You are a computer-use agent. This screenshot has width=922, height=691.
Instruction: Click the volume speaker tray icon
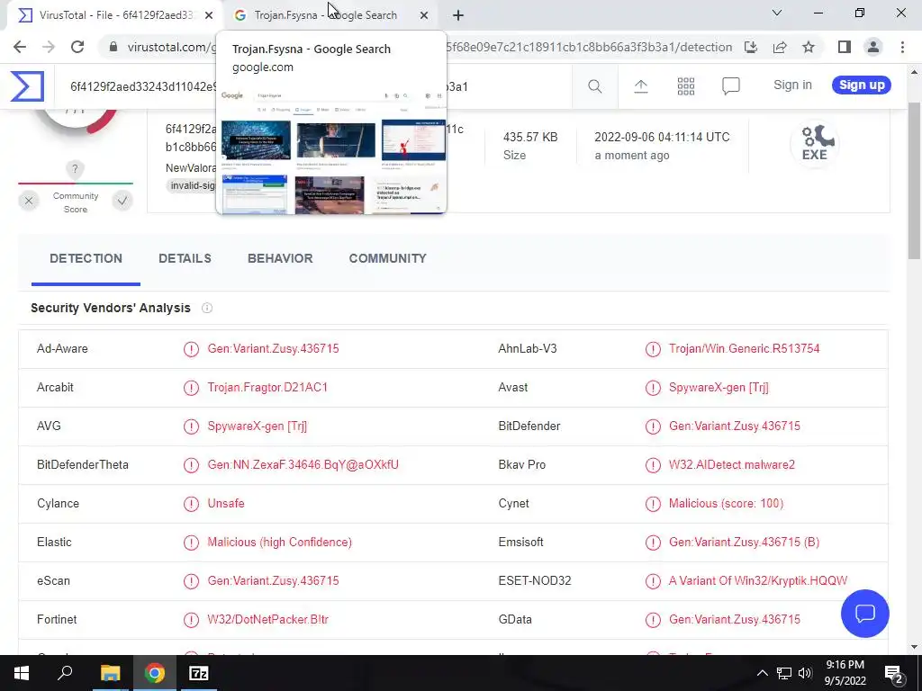click(x=804, y=673)
